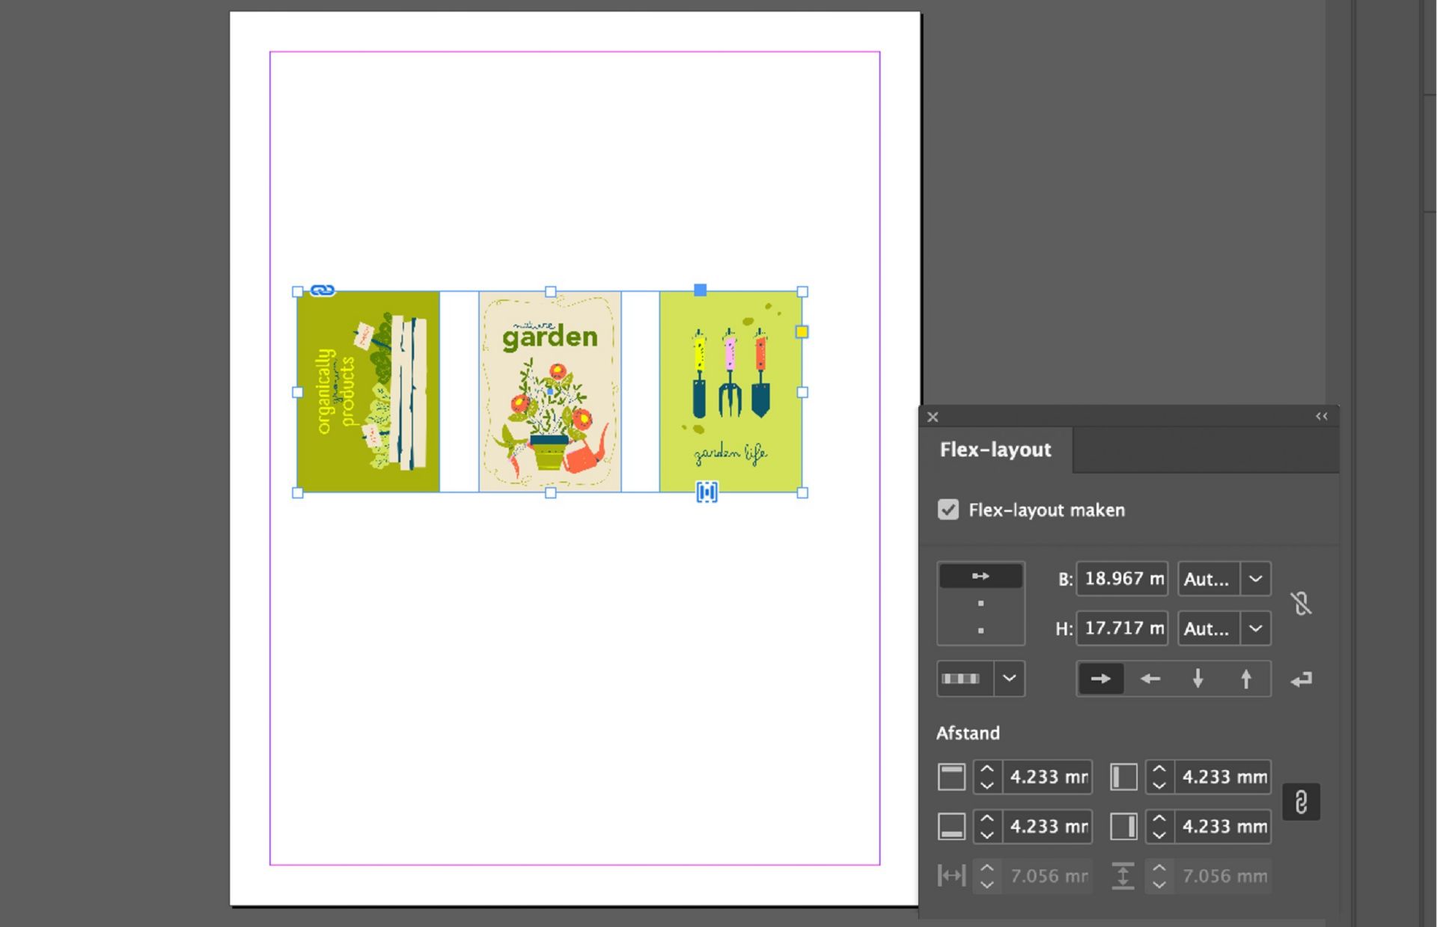Click the top padding spacing icon
1437x927 pixels.
(951, 777)
